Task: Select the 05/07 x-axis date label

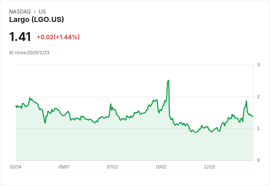Action: (x=64, y=167)
